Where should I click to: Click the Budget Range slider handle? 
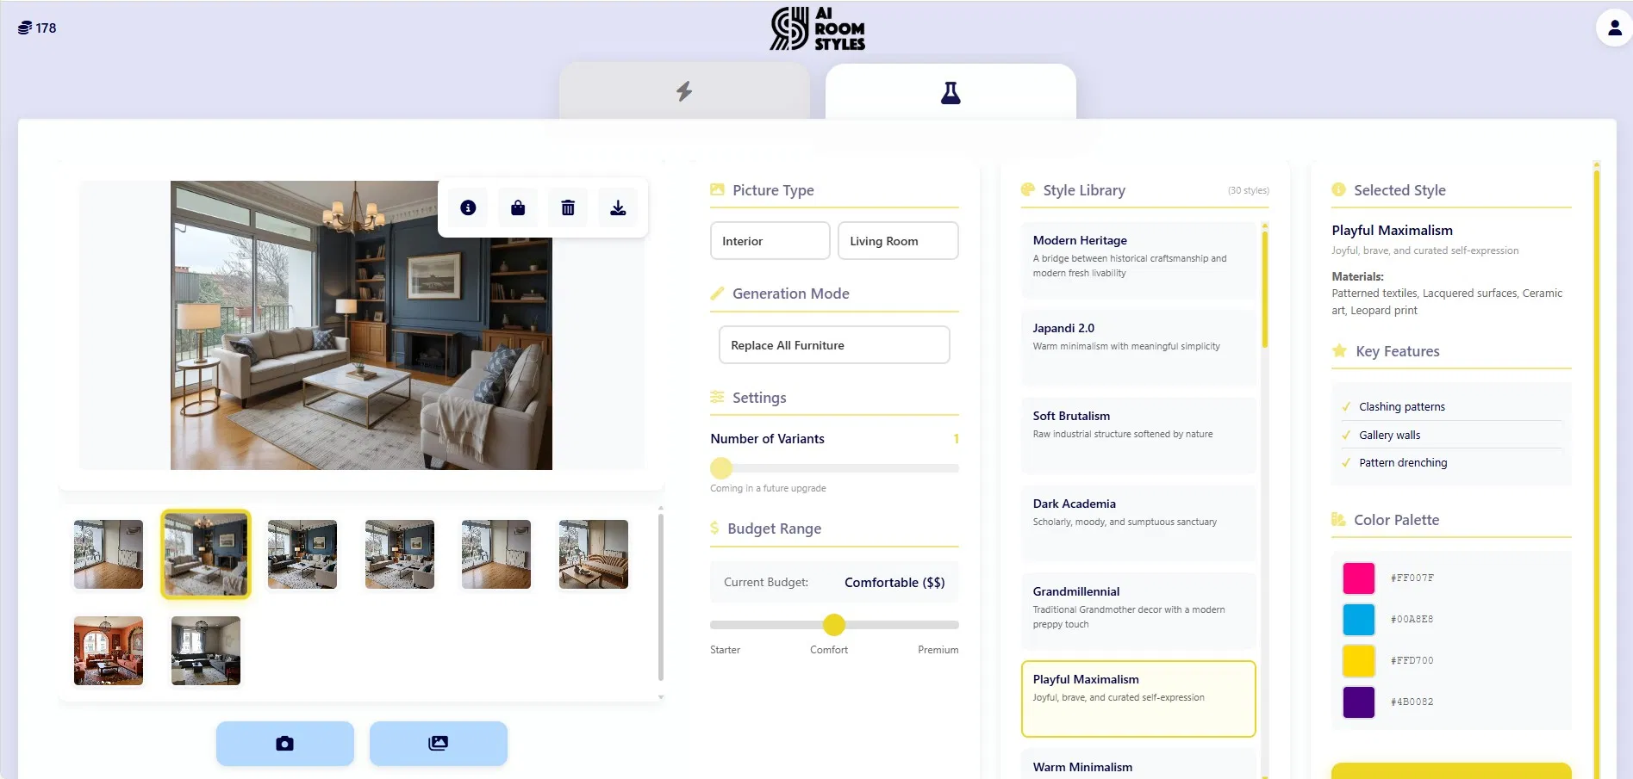[833, 625]
